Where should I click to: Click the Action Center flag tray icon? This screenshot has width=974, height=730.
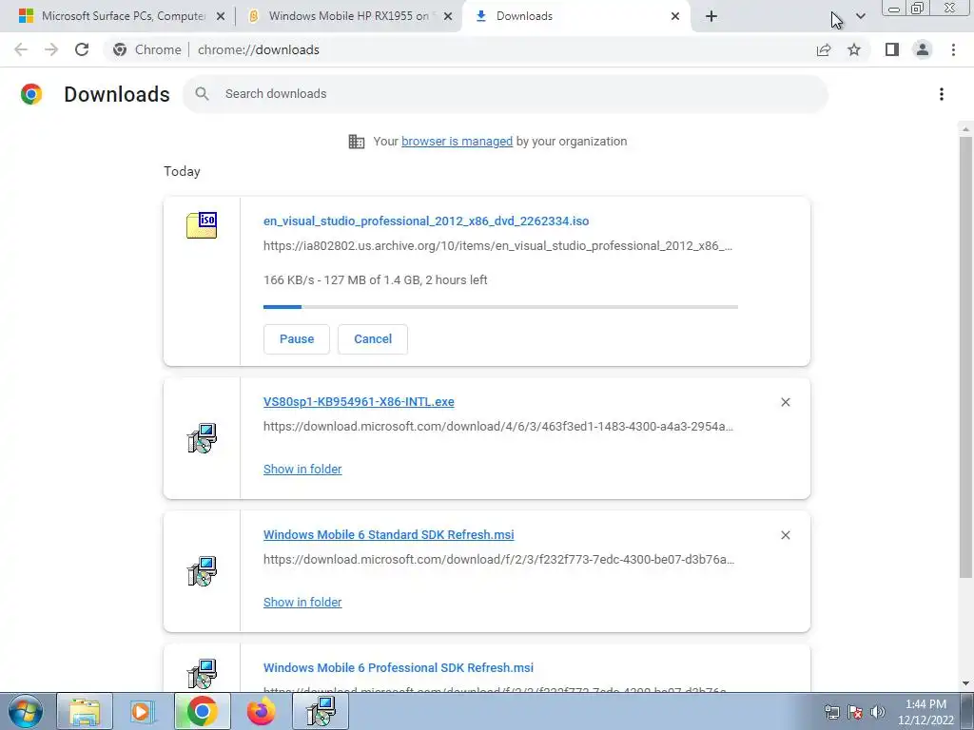point(855,712)
